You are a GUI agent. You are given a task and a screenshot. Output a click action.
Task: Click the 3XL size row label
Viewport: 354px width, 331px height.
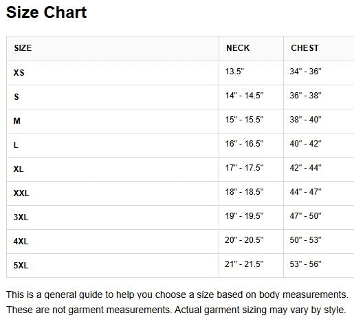click(21, 217)
